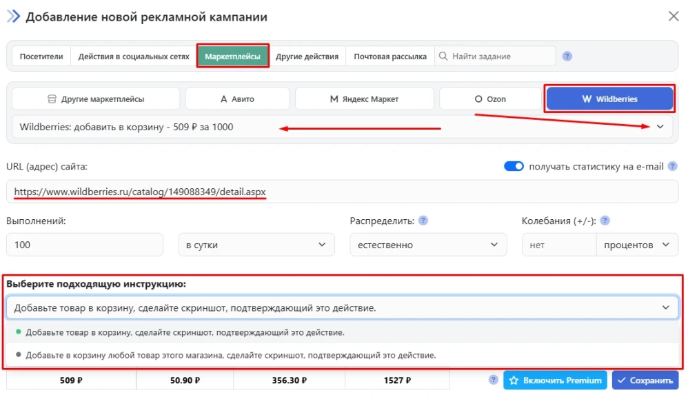Screen dimensions: 688x397
Task: Select the Ozon marketplace icon
Action: pyautogui.click(x=478, y=98)
